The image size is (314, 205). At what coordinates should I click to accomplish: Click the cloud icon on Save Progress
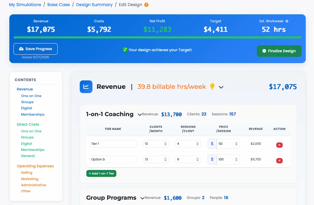[21, 49]
